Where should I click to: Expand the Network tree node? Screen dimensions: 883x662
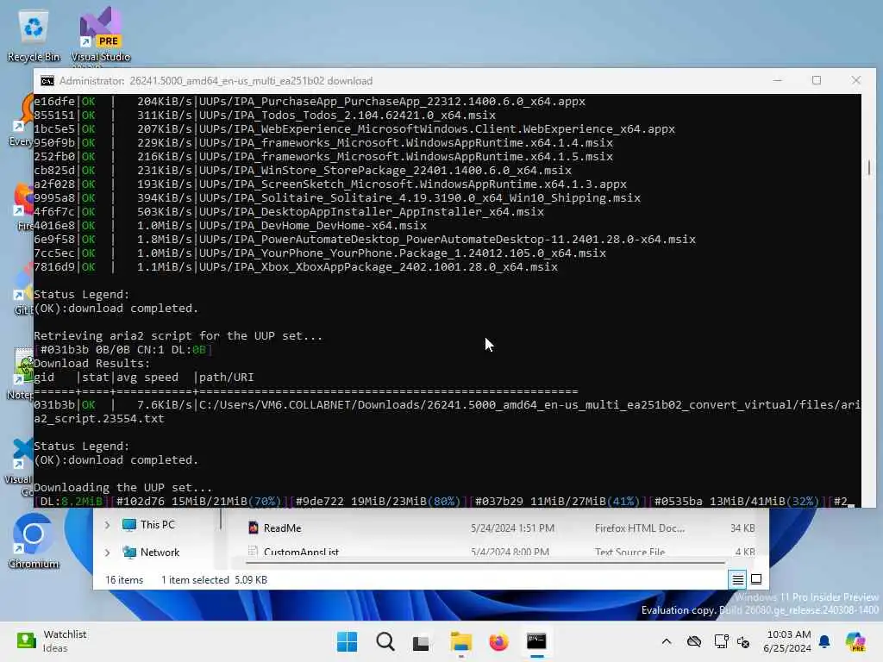point(107,553)
